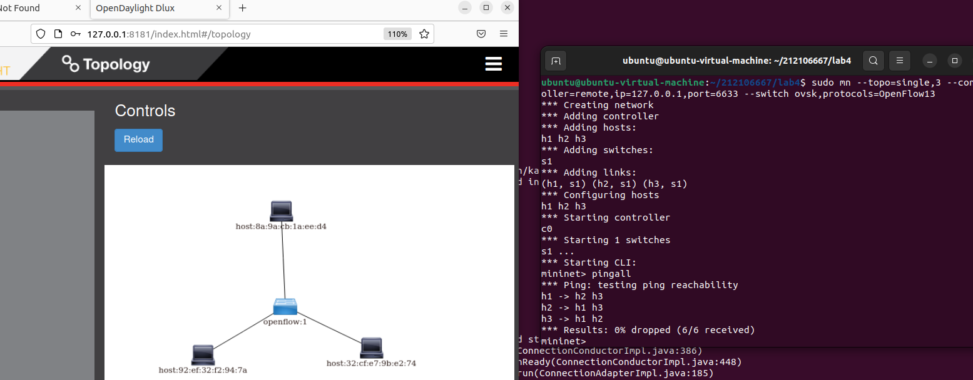Click the '*** Starting controller' terminal line
This screenshot has height=380, width=973.
(605, 217)
